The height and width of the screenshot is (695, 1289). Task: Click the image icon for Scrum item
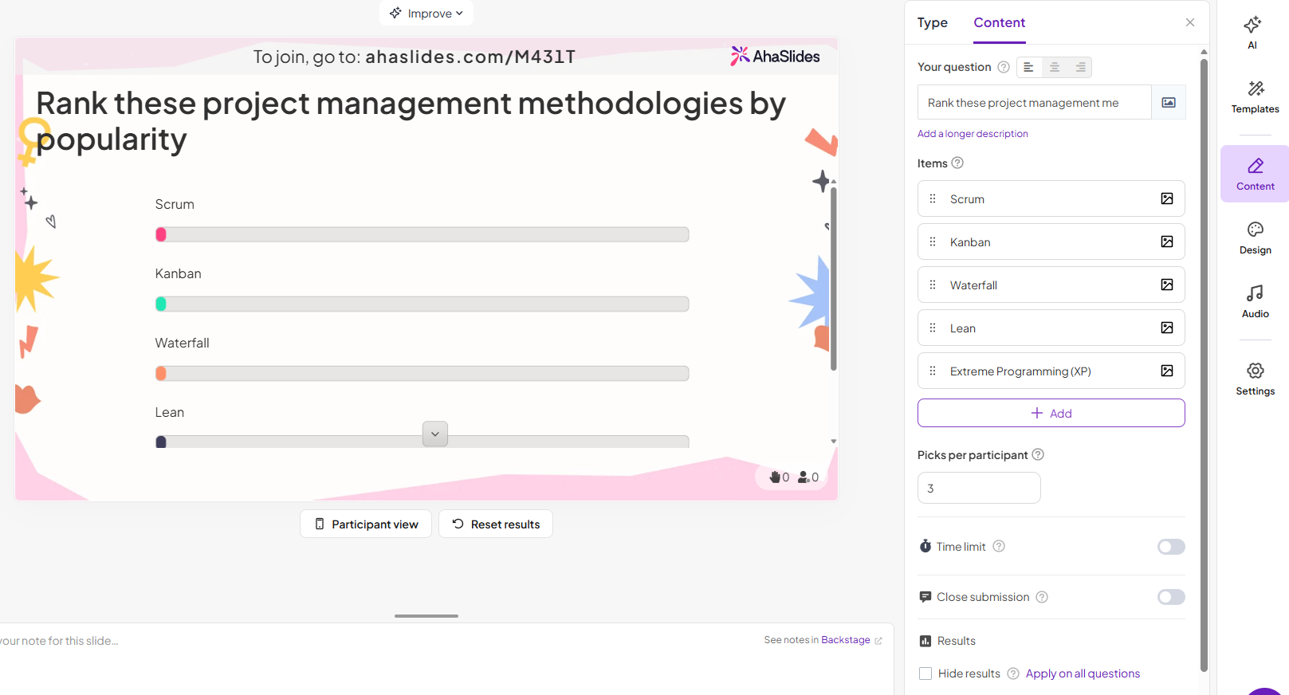pyautogui.click(x=1166, y=199)
